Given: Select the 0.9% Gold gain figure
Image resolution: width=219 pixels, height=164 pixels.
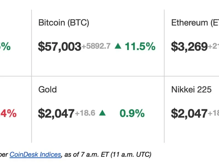Looking at the screenshot, I should click(132, 113).
